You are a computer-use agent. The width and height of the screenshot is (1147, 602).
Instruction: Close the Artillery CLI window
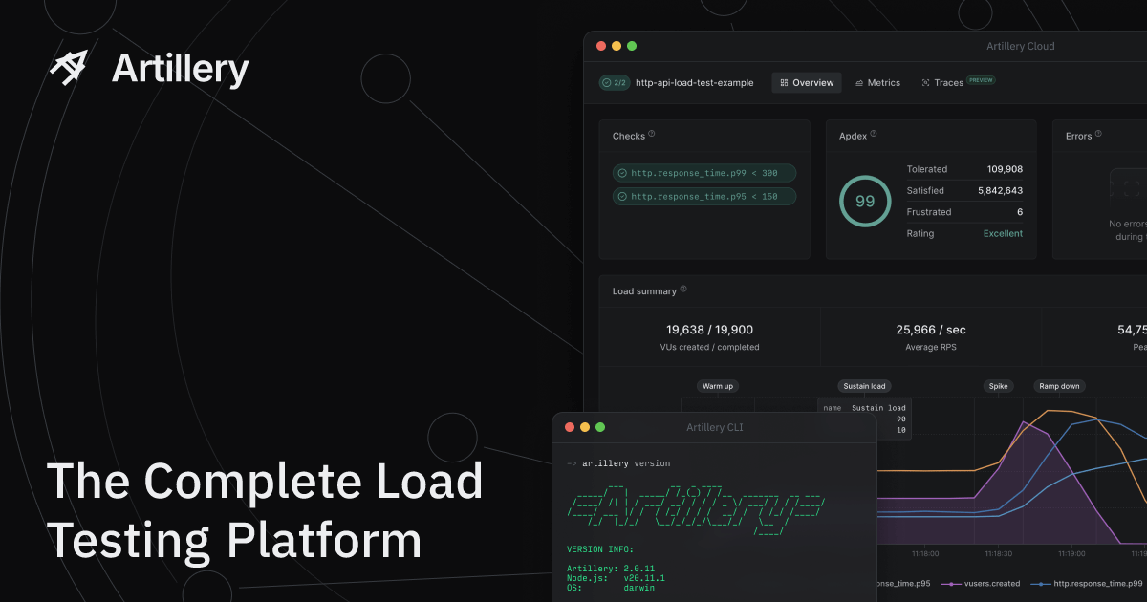click(x=570, y=427)
